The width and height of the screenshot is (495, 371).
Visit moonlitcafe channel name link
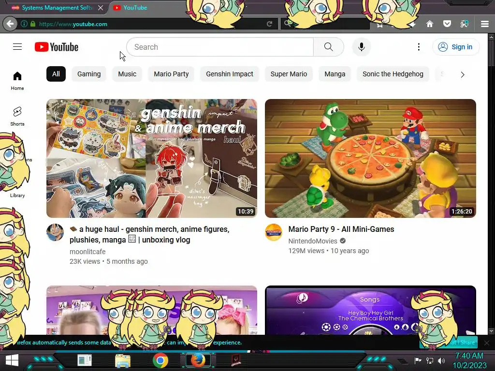[87, 252]
